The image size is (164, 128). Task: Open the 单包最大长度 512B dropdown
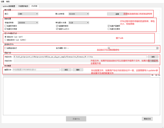pyautogui.click(x=79, y=23)
